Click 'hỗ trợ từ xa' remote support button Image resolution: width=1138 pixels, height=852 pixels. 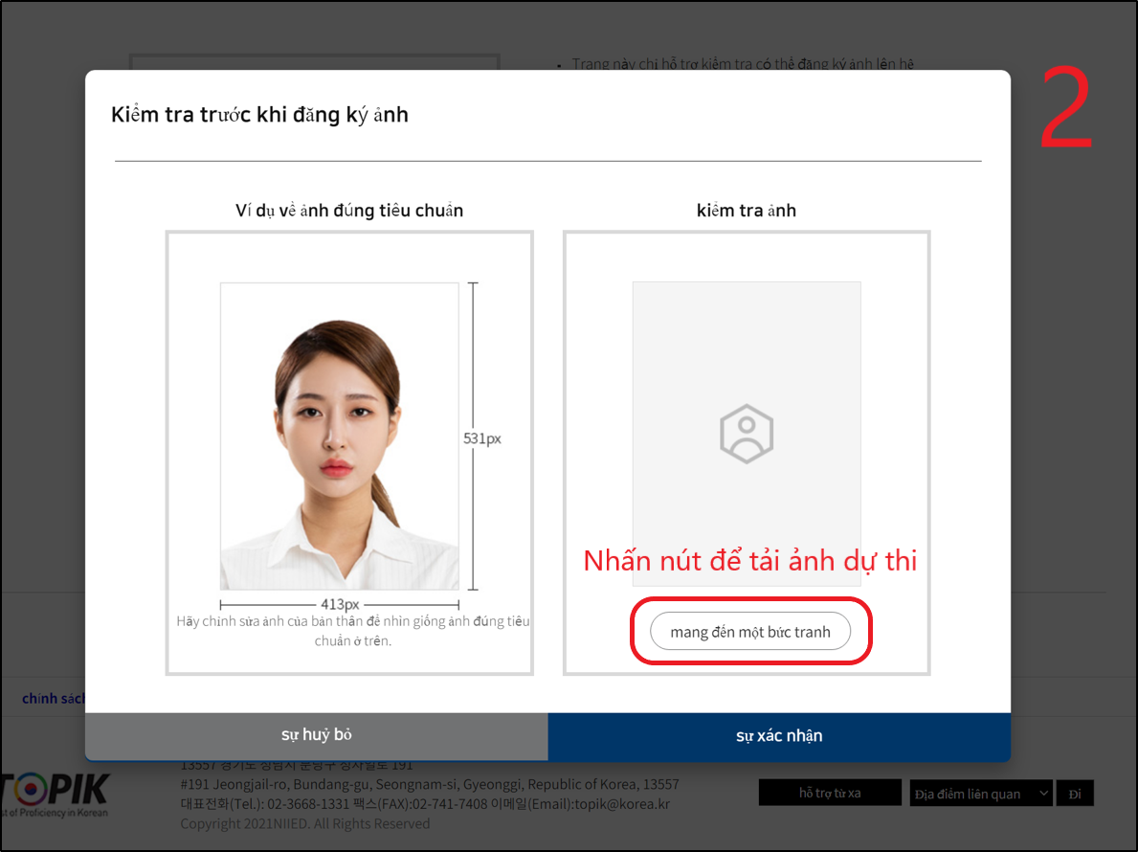click(830, 793)
